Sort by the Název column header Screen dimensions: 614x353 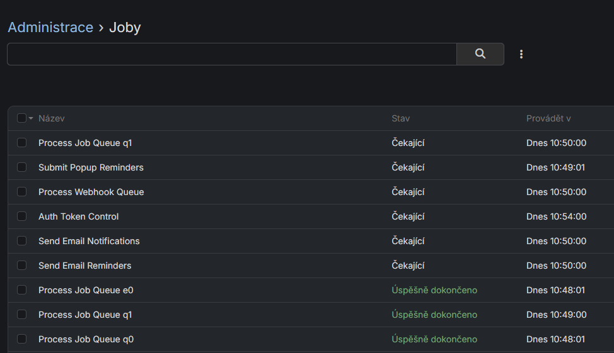coord(52,118)
